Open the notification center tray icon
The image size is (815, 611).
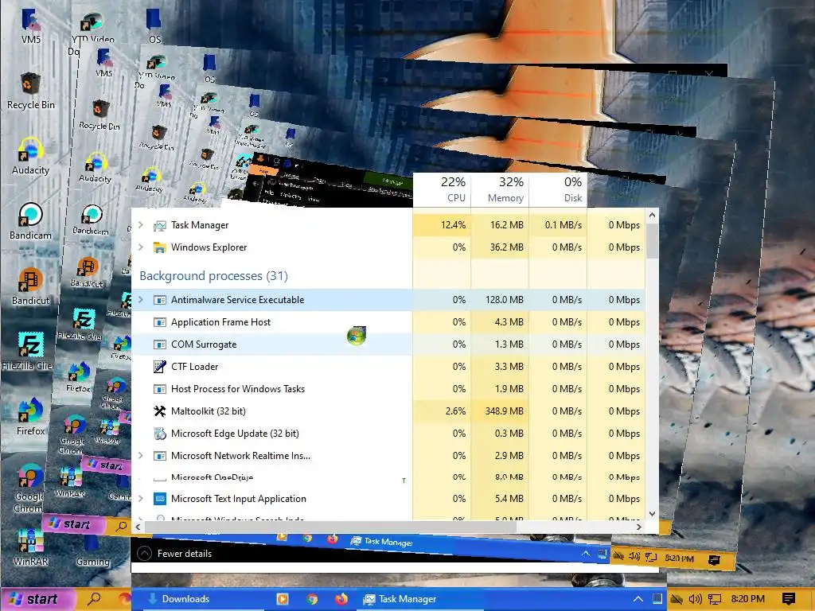789,599
